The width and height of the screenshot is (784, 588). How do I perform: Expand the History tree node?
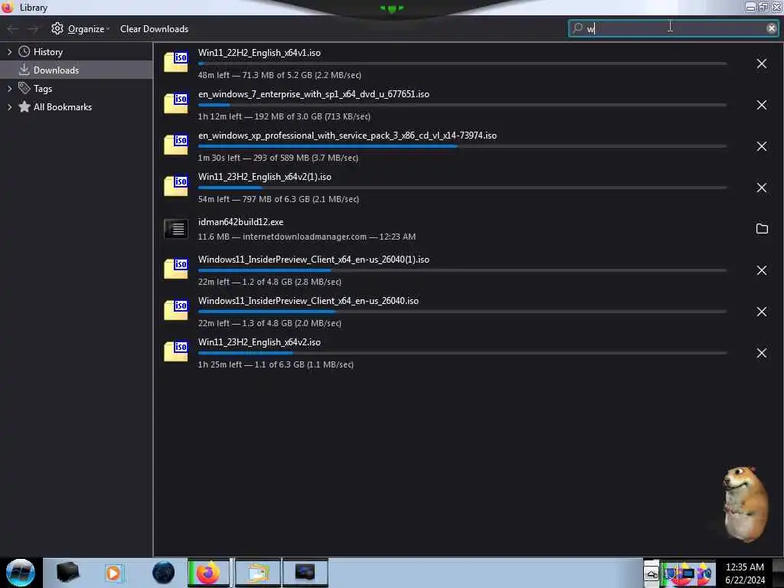(x=9, y=51)
